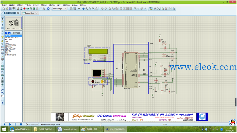The width and height of the screenshot is (237, 133).
Task: Open Proteus8.9 VSM taskbar item
Action: click(x=67, y=129)
